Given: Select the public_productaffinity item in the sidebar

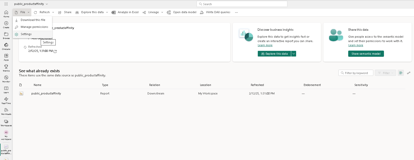Looking at the screenshot, I should coord(6,149).
